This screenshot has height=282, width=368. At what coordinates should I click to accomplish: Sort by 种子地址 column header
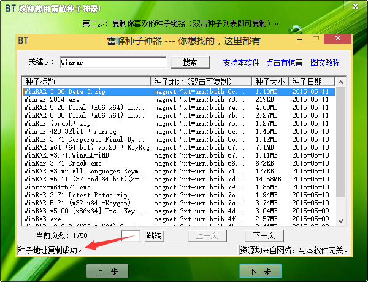201,82
